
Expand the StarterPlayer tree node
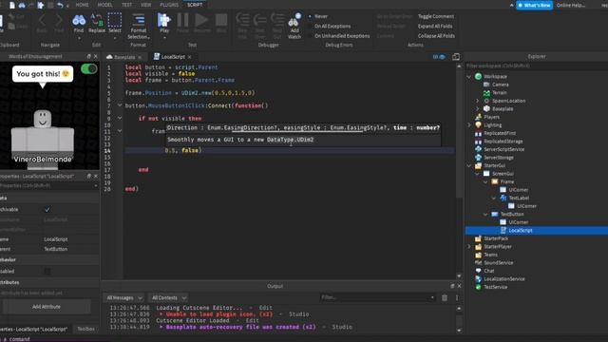(x=468, y=247)
